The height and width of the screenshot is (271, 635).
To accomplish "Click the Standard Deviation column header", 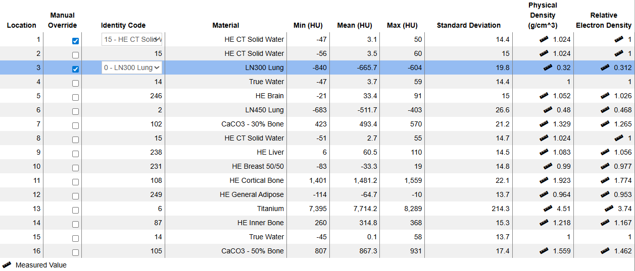I will point(468,25).
